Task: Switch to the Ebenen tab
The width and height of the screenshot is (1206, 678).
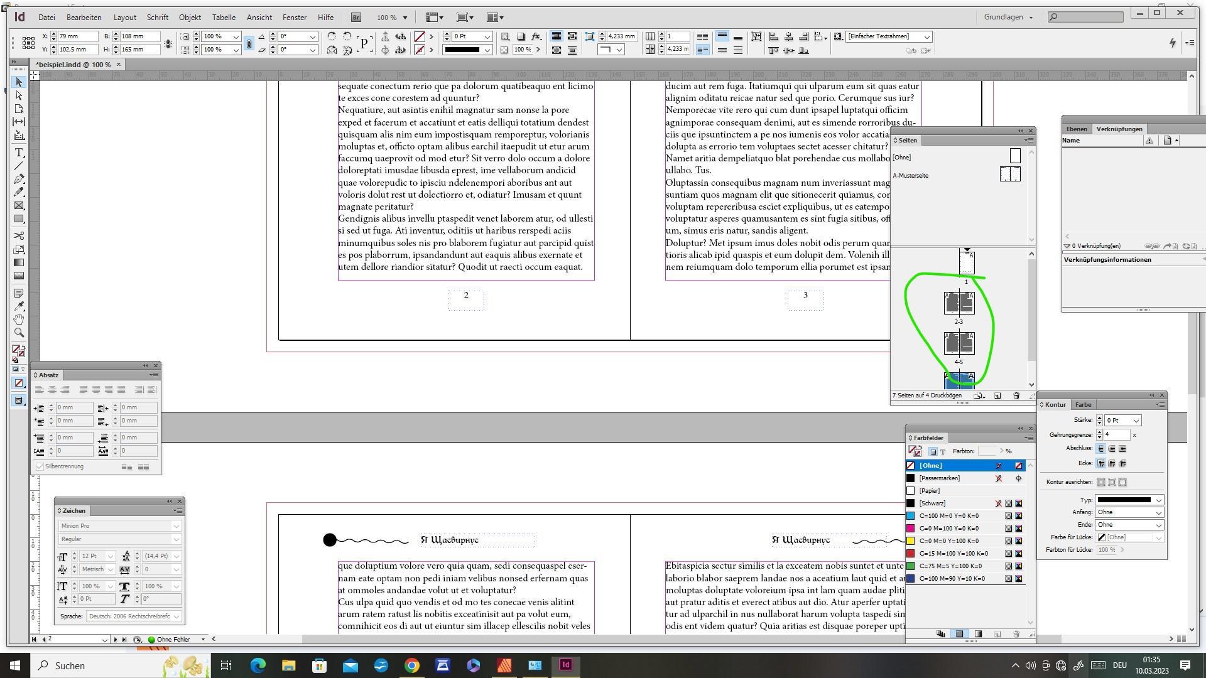Action: [x=1077, y=129]
